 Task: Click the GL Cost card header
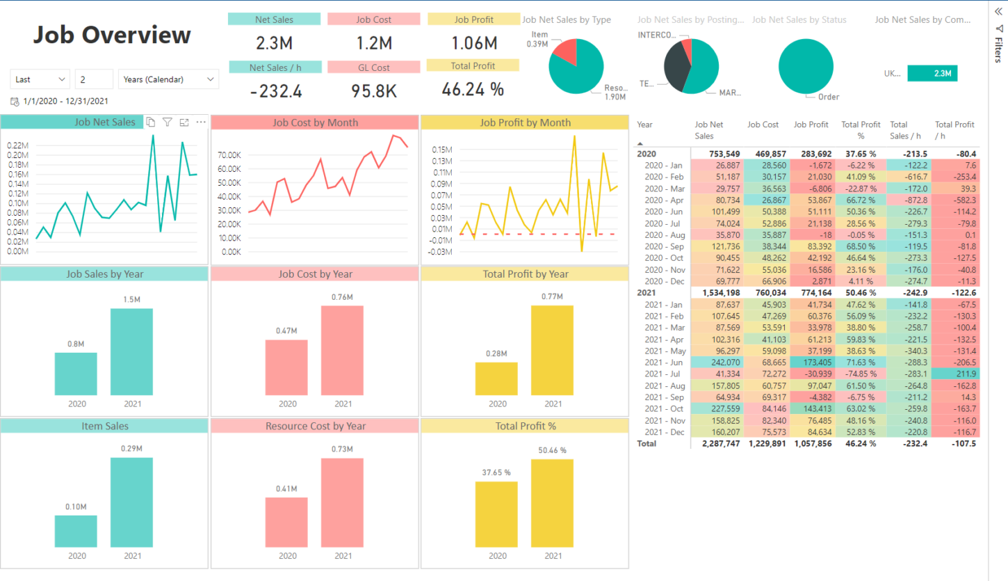tap(373, 67)
